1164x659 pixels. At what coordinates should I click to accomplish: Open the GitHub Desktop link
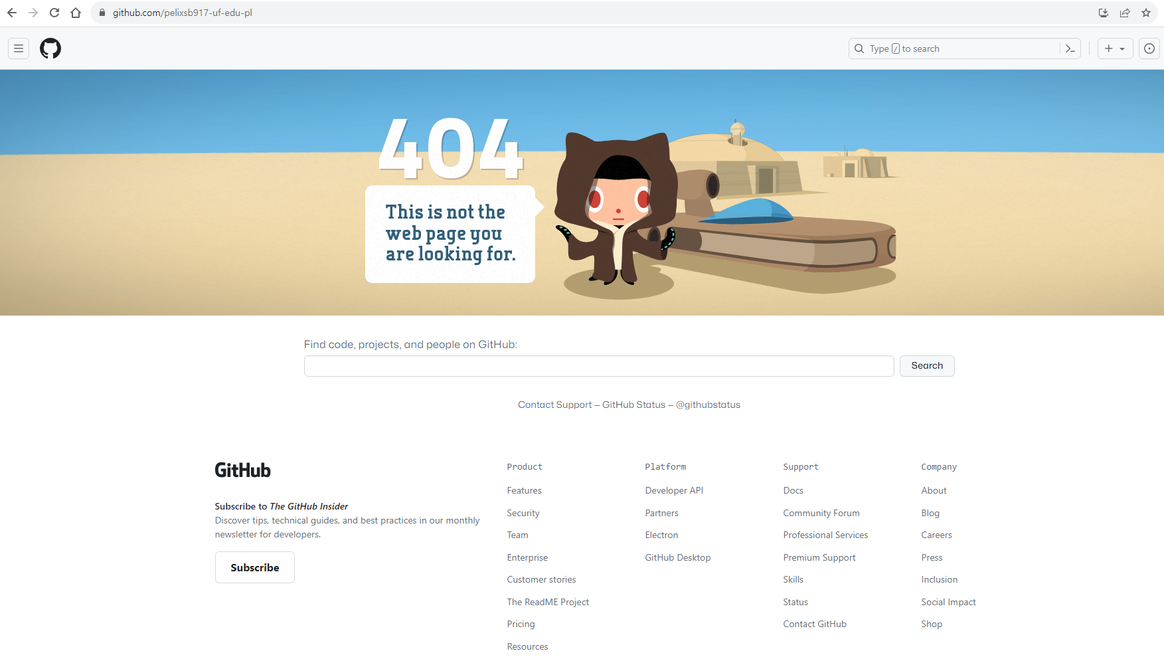678,557
